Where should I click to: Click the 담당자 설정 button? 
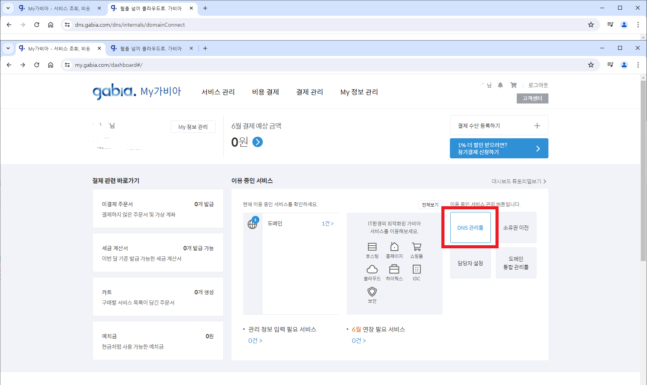tap(470, 263)
